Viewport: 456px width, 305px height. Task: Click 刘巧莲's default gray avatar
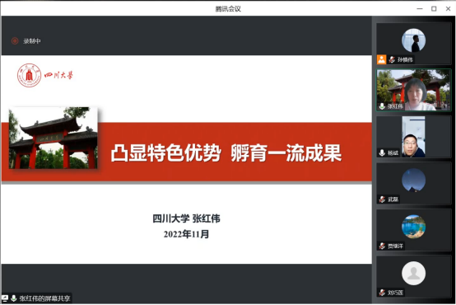tap(413, 273)
